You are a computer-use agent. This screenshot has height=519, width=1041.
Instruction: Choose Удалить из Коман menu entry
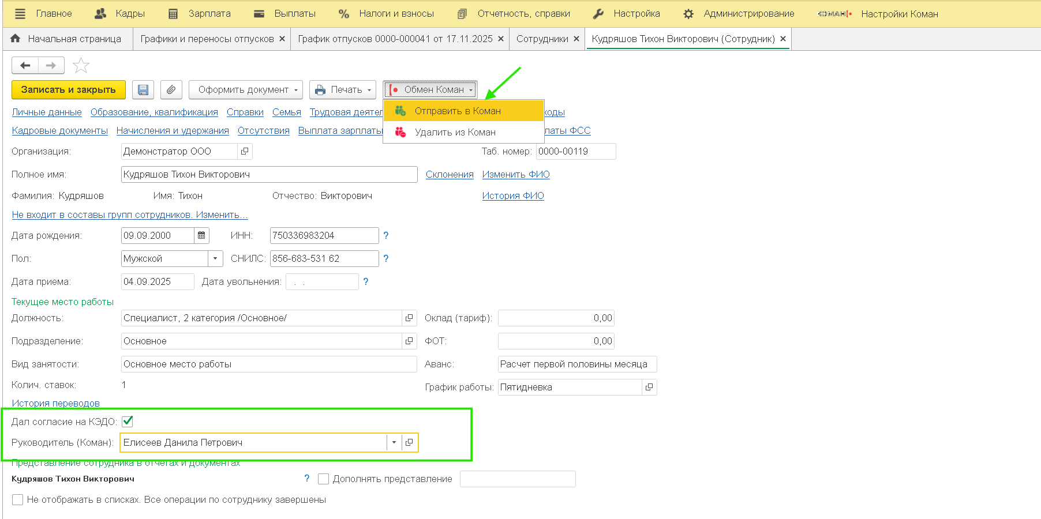[x=455, y=132]
